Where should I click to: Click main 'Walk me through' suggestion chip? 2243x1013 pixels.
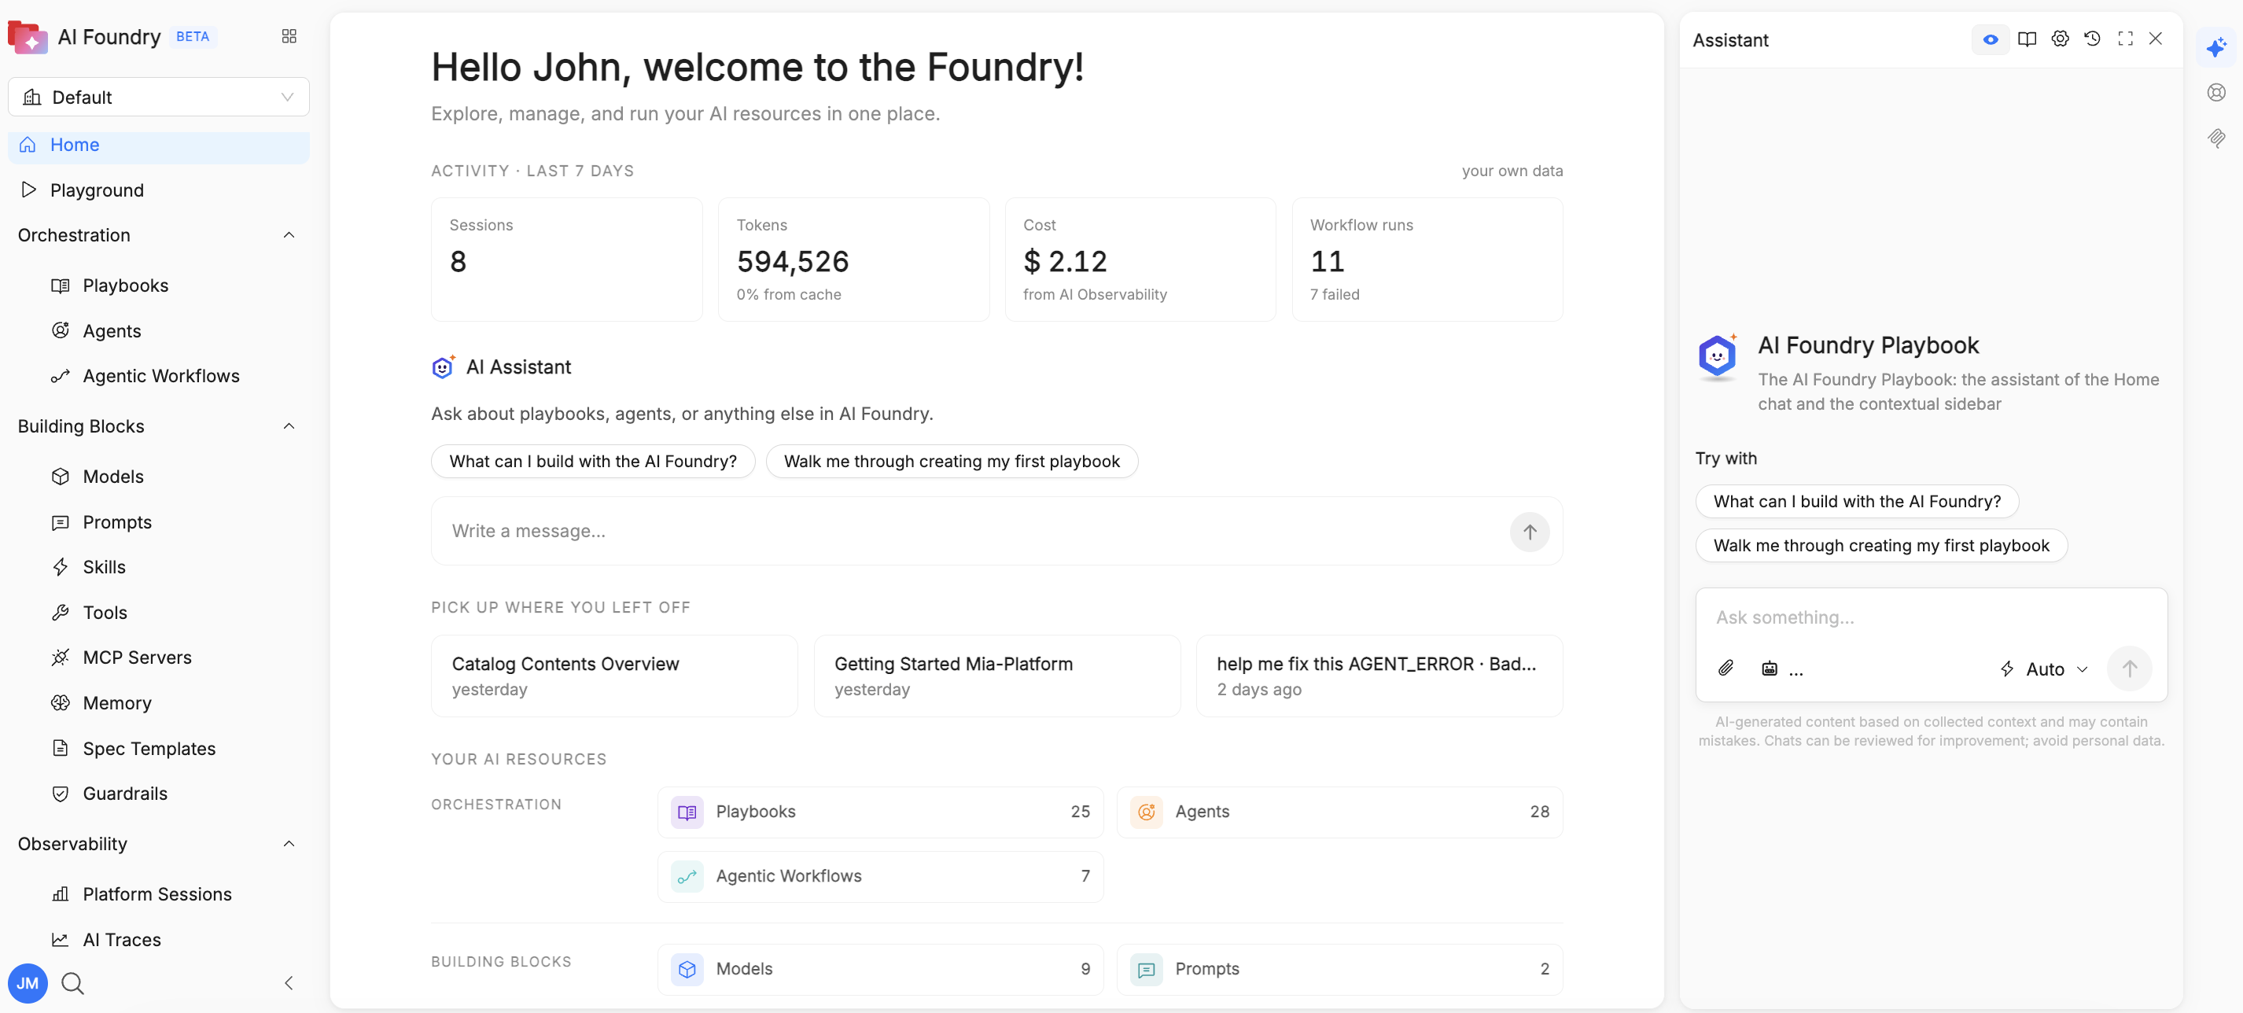(952, 461)
